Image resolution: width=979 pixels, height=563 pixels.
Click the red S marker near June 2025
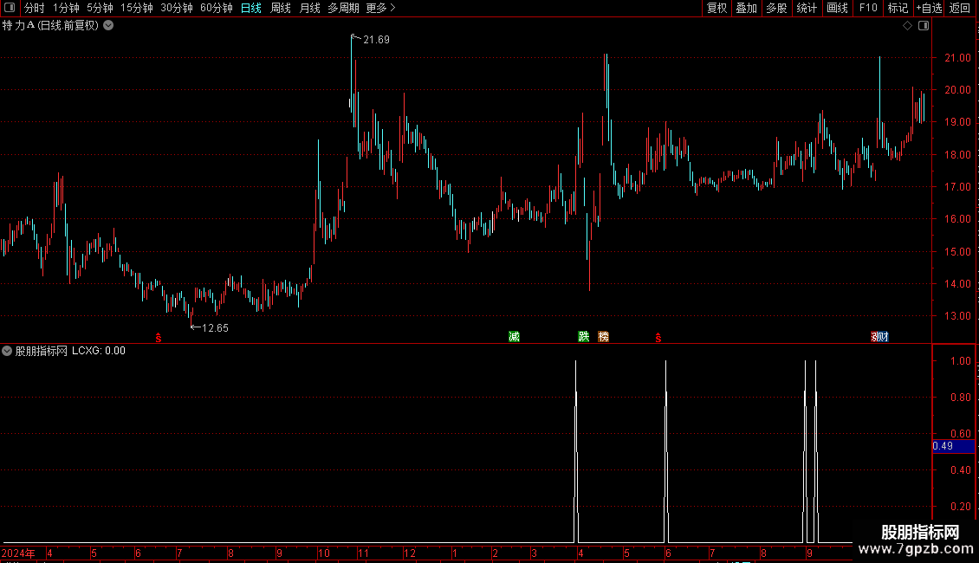coord(658,338)
